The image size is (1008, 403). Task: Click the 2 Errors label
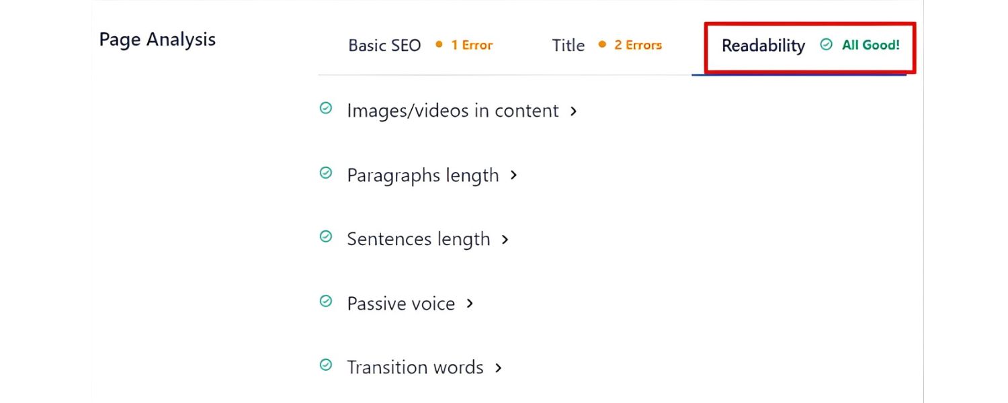coord(638,45)
